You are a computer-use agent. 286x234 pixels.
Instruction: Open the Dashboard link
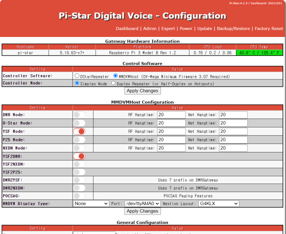point(127,28)
